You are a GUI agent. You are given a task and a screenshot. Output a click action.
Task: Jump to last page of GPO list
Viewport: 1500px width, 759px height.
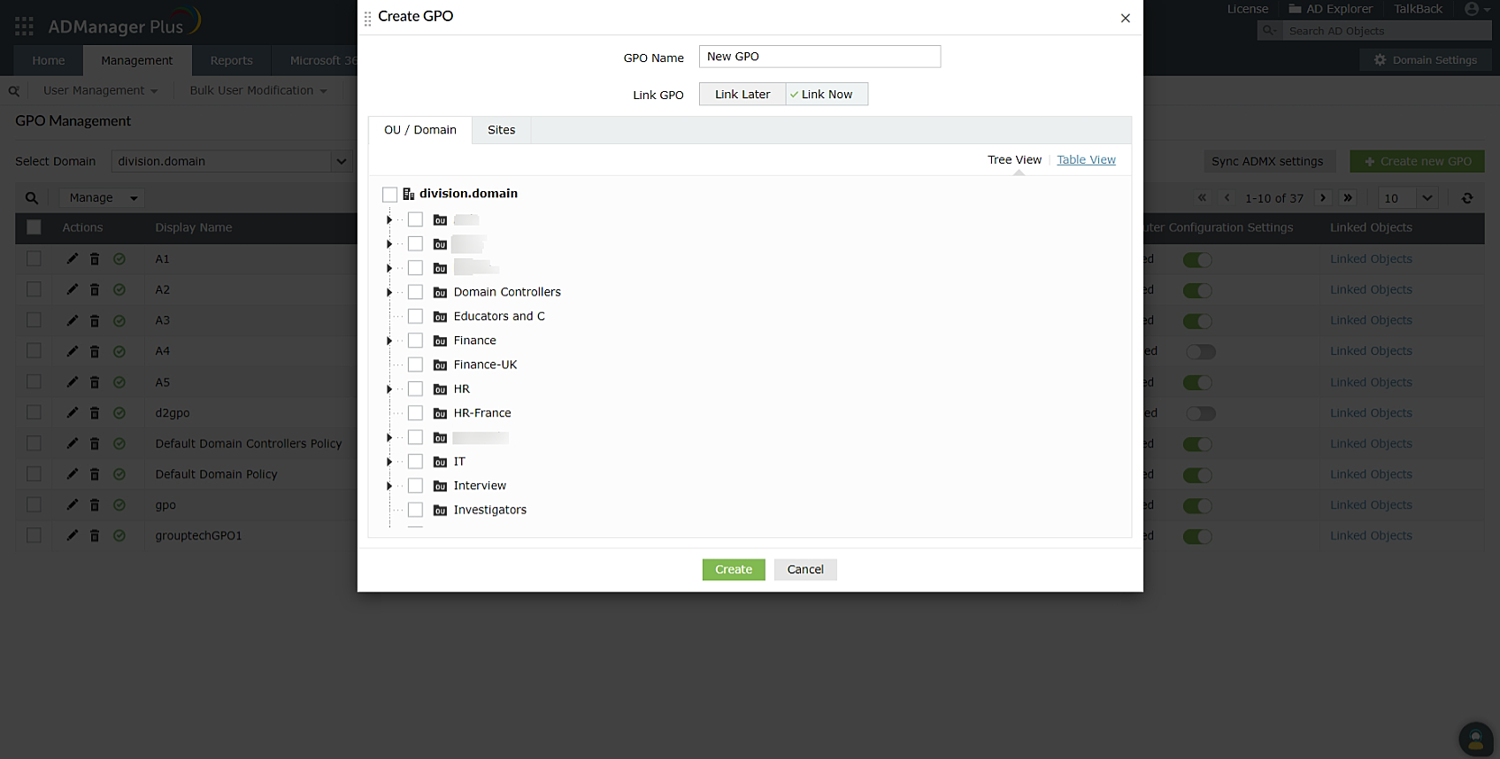pos(1348,198)
